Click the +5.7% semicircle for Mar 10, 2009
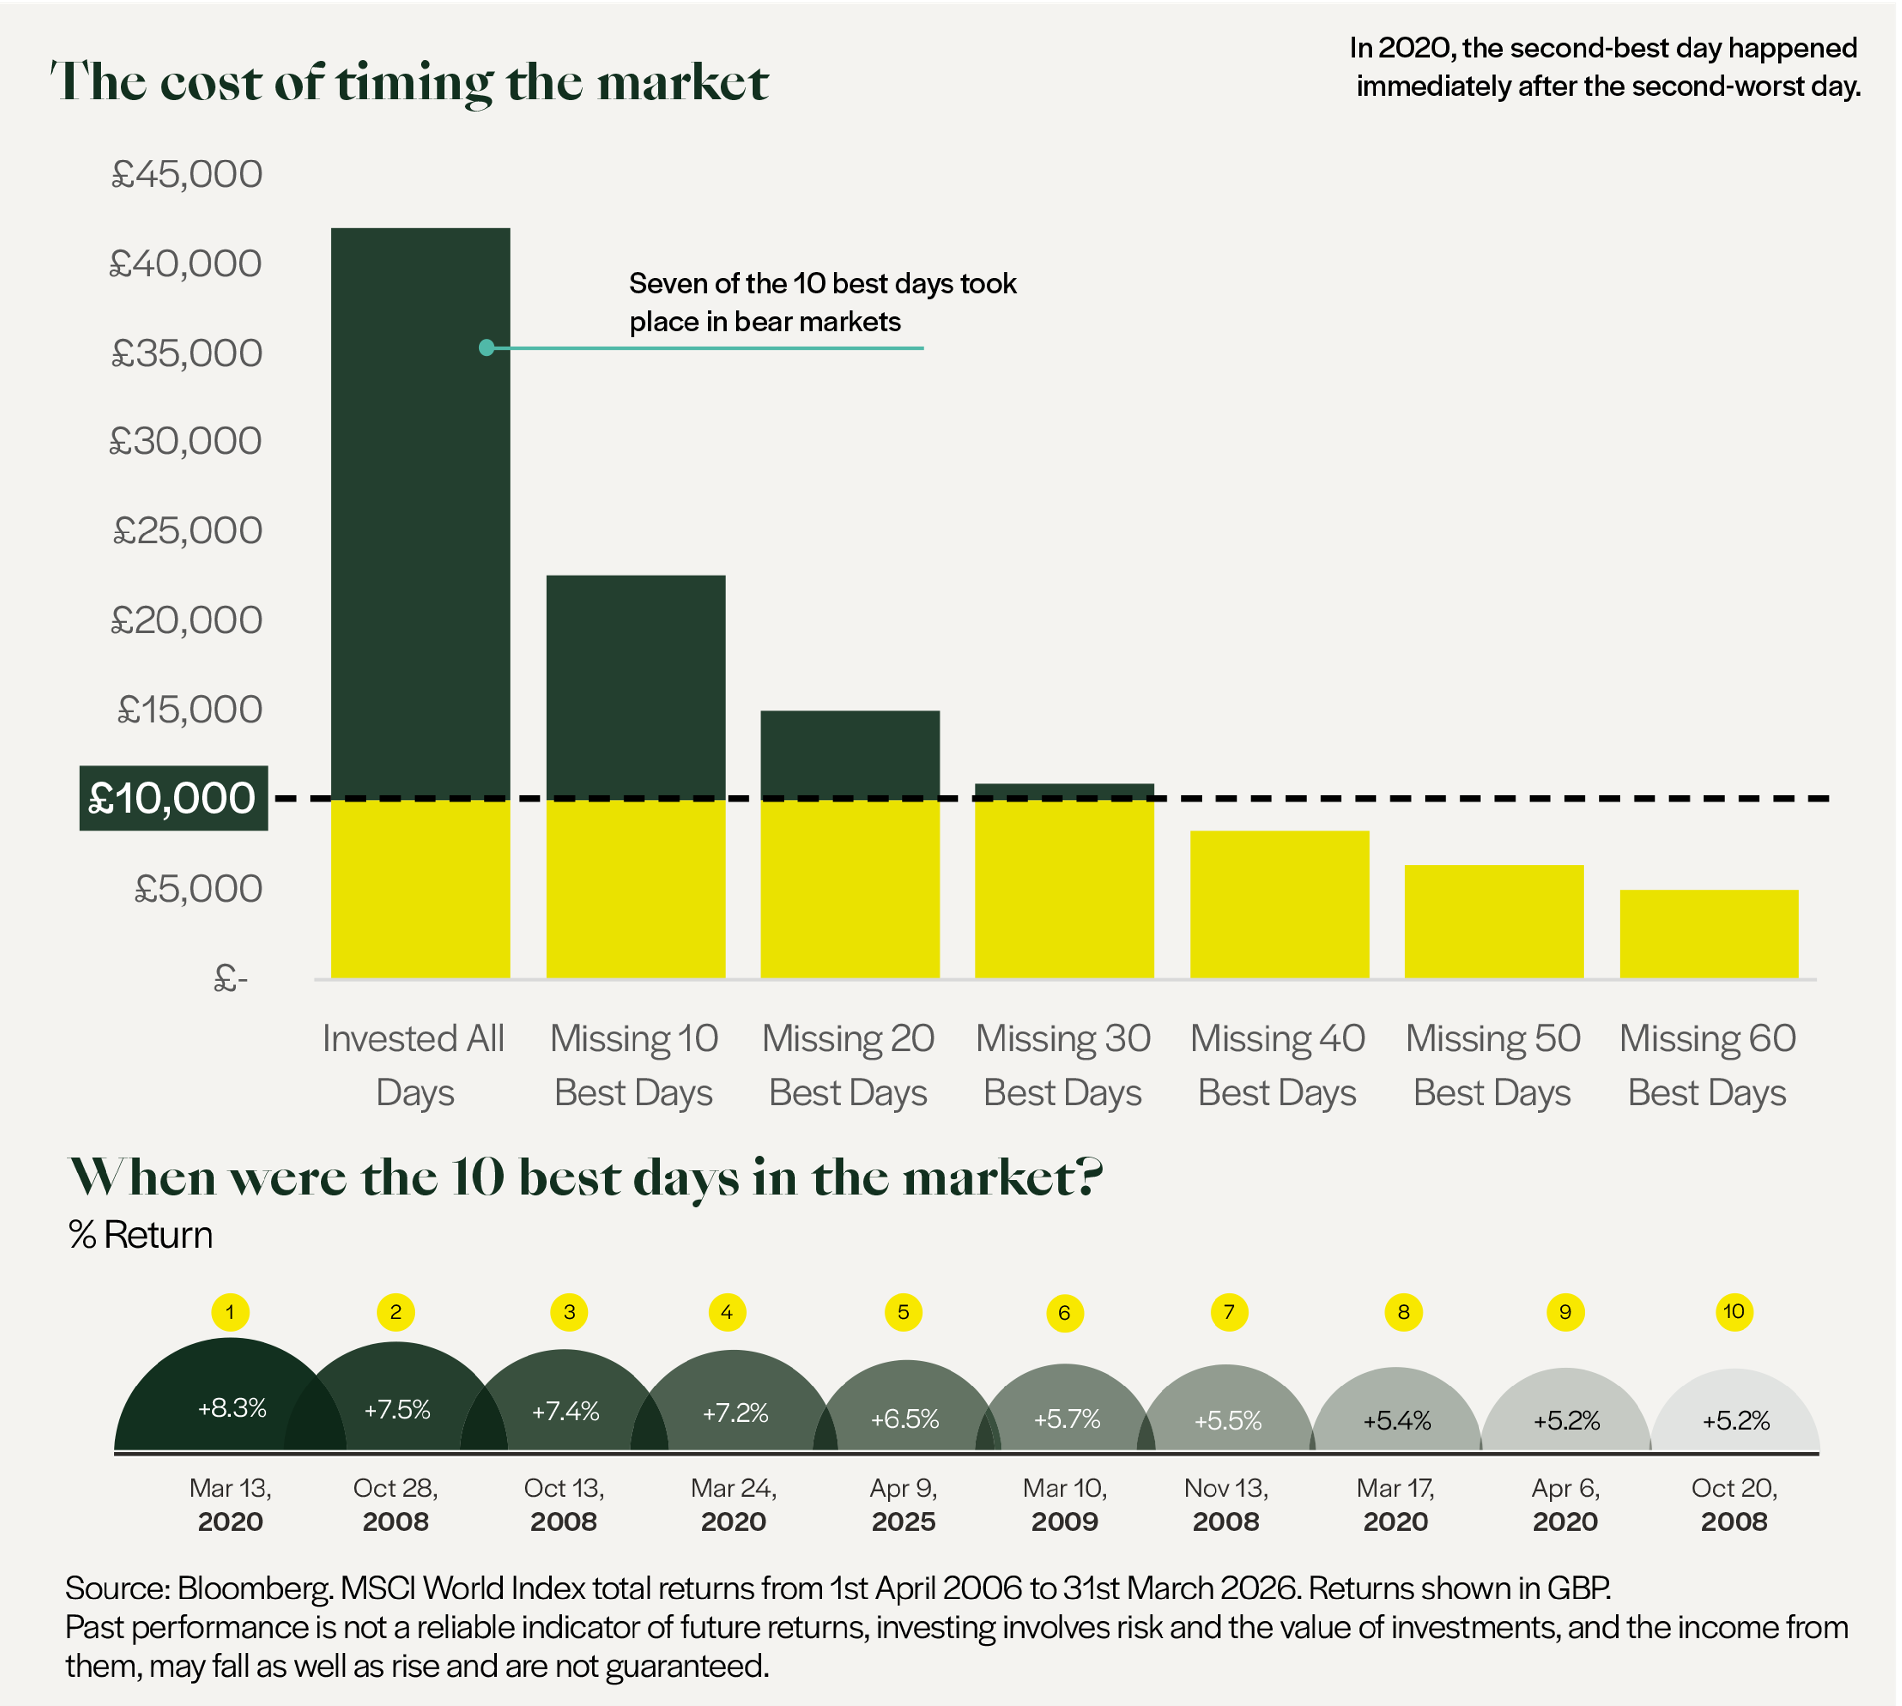The width and height of the screenshot is (1902, 1706). [x=1066, y=1418]
